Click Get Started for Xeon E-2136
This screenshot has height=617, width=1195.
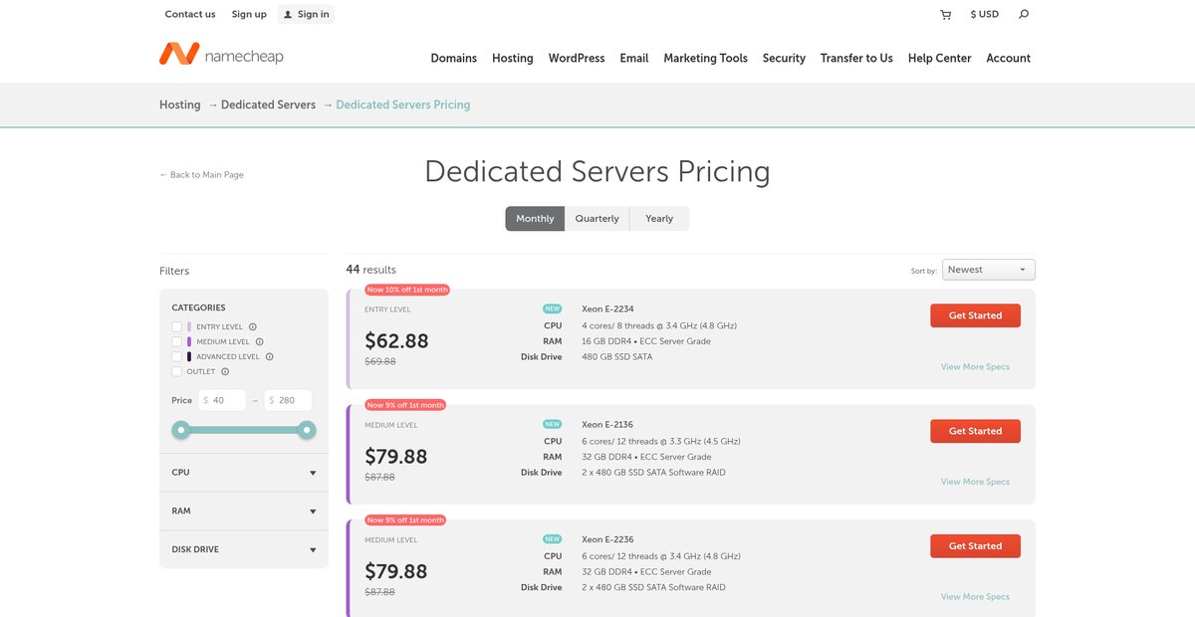[975, 431]
